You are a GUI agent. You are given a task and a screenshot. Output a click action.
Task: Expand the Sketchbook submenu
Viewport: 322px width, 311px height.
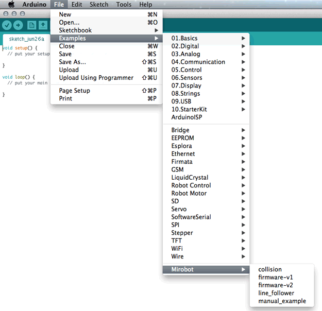pyautogui.click(x=106, y=30)
